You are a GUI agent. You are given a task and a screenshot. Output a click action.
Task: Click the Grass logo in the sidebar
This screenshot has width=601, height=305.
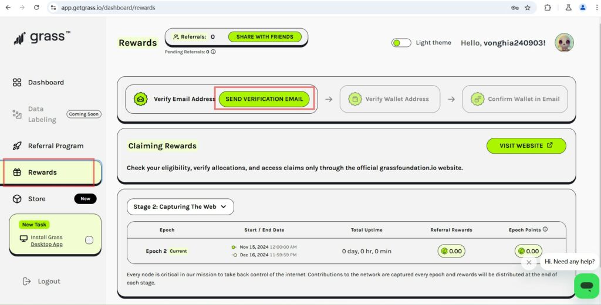point(42,38)
